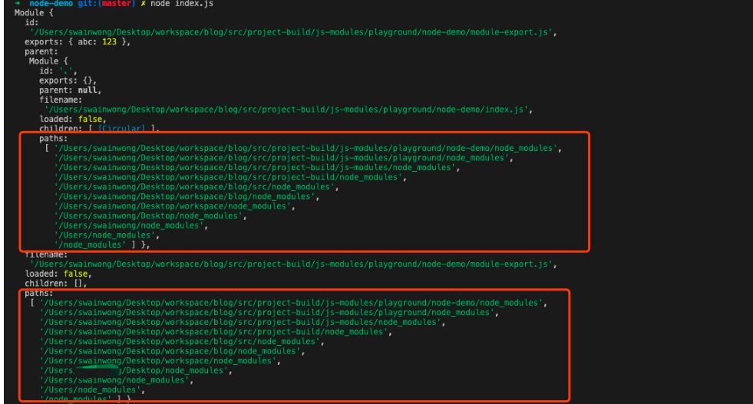Click the 'exports: { abc: 123 },' line
This screenshot has width=753, height=404.
pos(78,41)
